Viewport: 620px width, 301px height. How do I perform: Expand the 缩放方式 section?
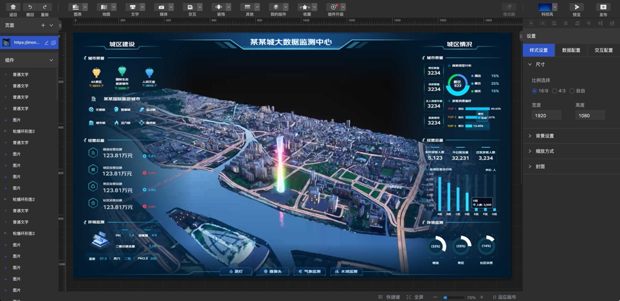click(x=530, y=151)
